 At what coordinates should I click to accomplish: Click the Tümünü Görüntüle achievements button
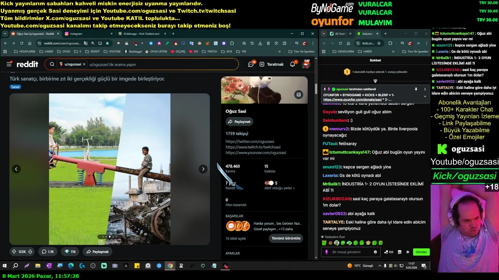tap(286, 238)
